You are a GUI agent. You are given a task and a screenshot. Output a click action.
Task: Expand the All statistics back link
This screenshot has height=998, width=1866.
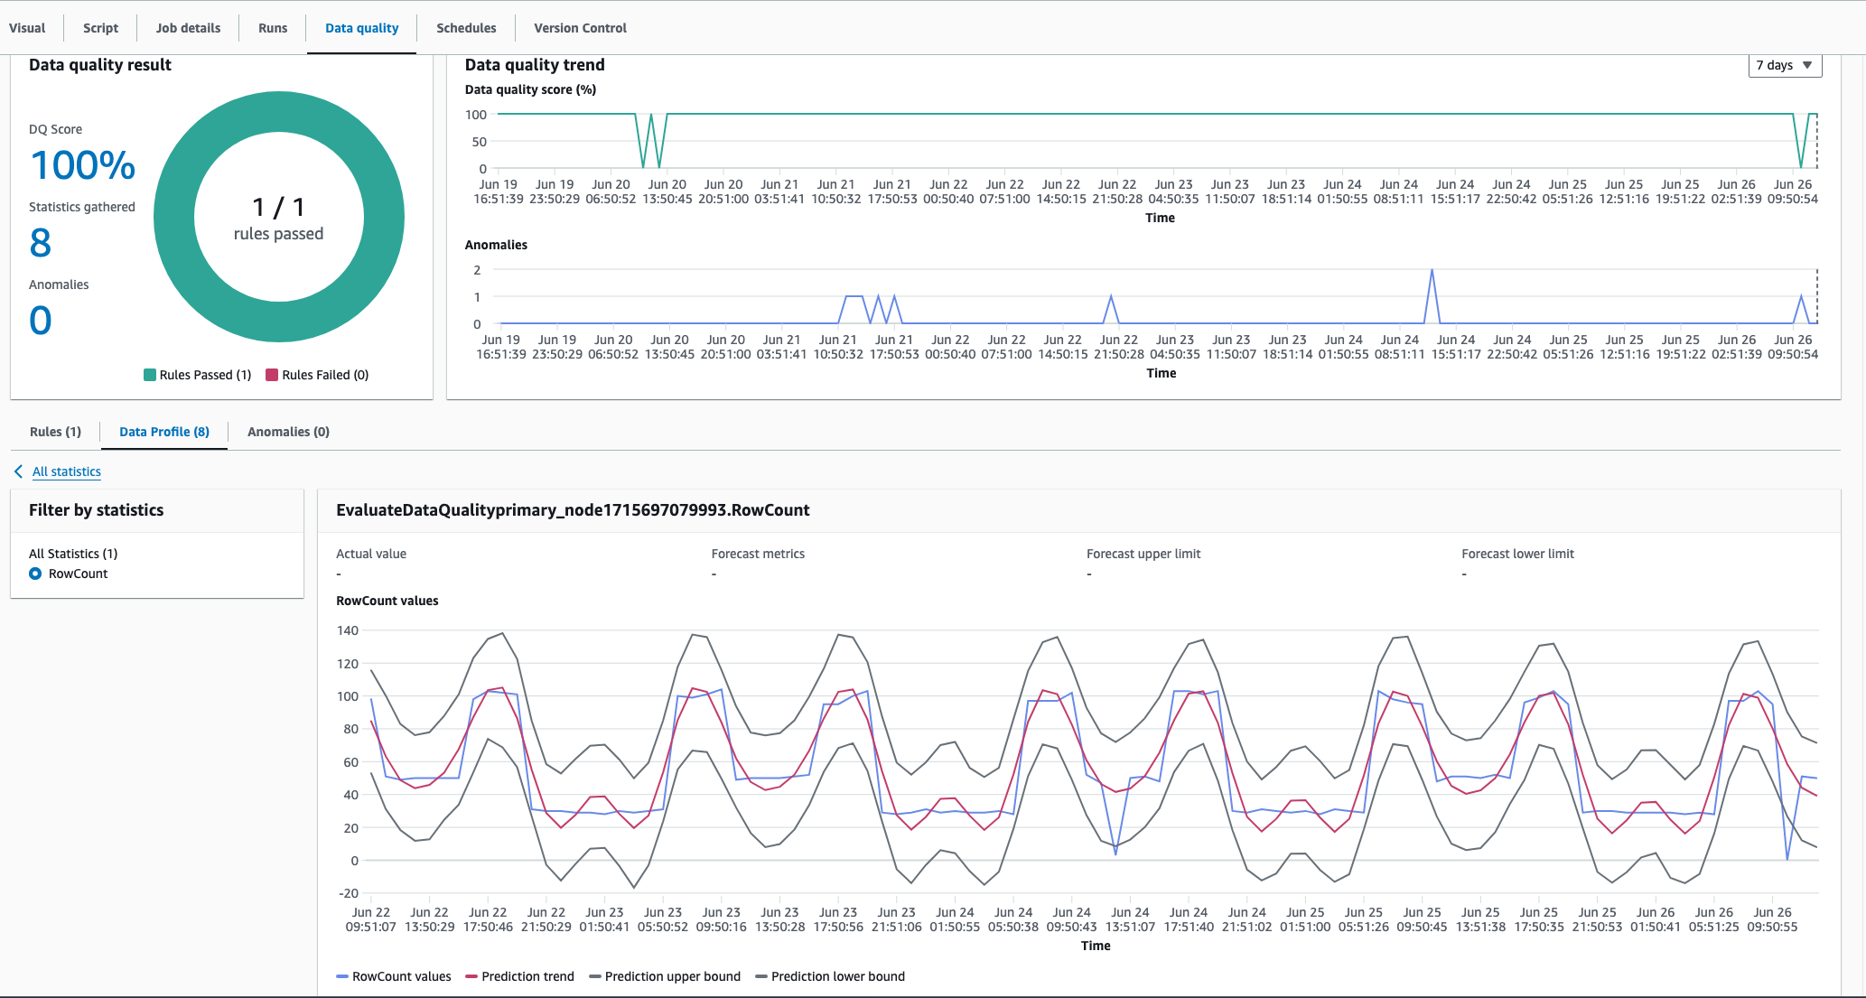click(65, 470)
